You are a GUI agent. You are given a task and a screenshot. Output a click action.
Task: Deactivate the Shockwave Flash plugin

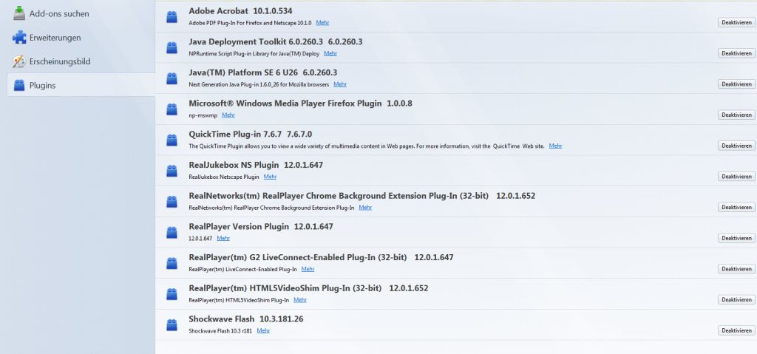[736, 330]
